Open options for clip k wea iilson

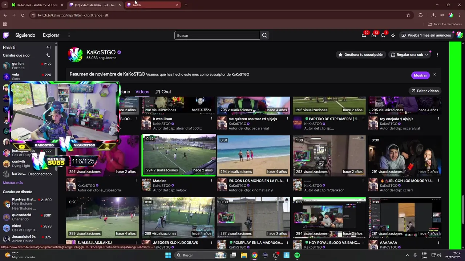(212, 119)
